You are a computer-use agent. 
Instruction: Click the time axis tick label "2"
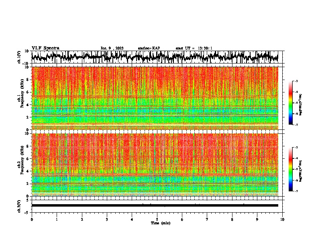[82, 219]
